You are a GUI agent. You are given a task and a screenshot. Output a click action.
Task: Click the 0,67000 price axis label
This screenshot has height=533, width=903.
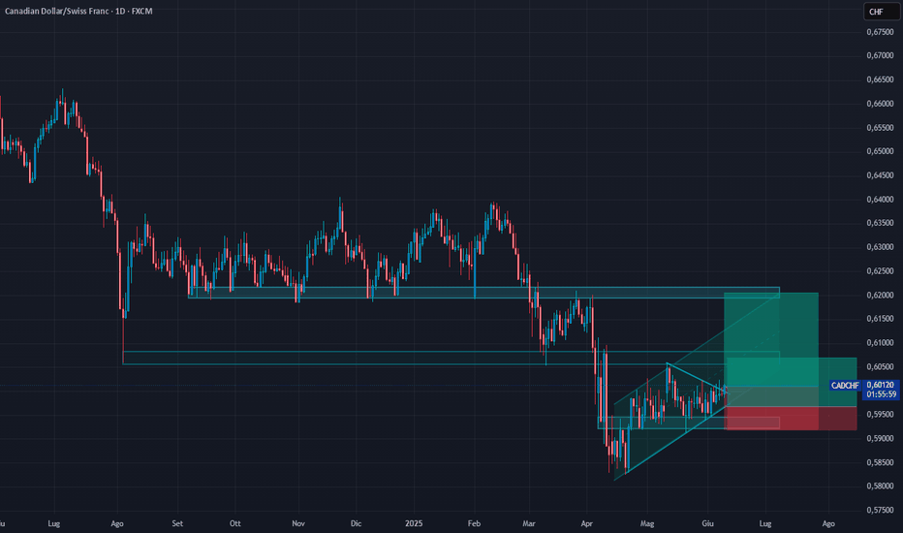(881, 56)
